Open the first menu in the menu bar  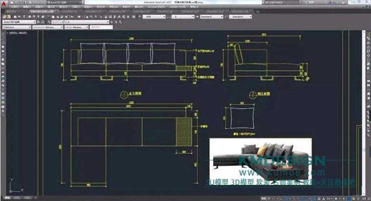pyautogui.click(x=14, y=7)
